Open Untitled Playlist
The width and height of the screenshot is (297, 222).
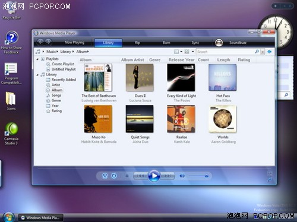click(64, 69)
